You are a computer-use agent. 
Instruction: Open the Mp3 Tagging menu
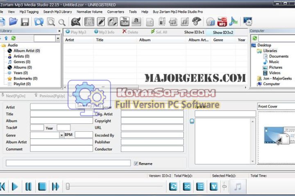(x=29, y=11)
